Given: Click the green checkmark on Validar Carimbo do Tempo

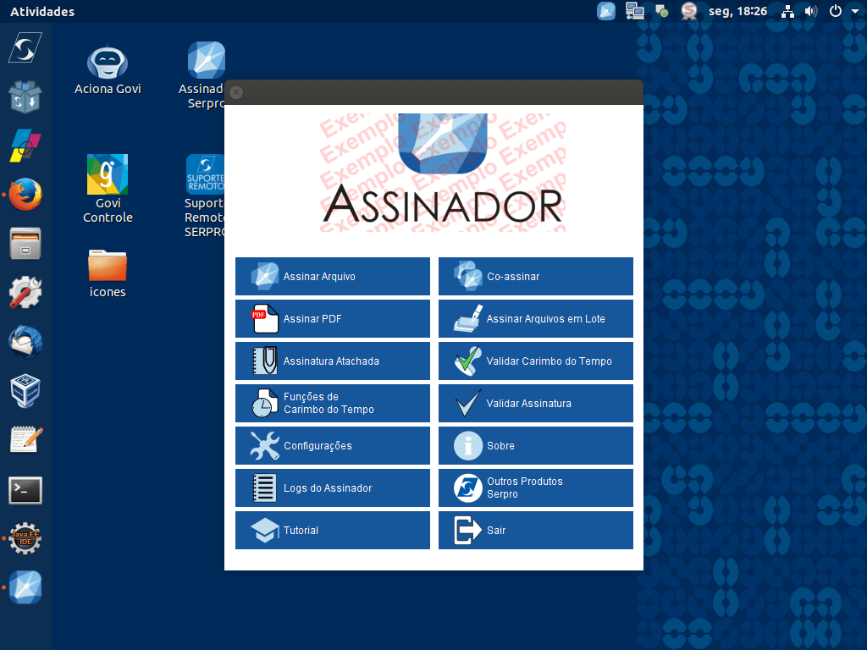Looking at the screenshot, I should 468,361.
